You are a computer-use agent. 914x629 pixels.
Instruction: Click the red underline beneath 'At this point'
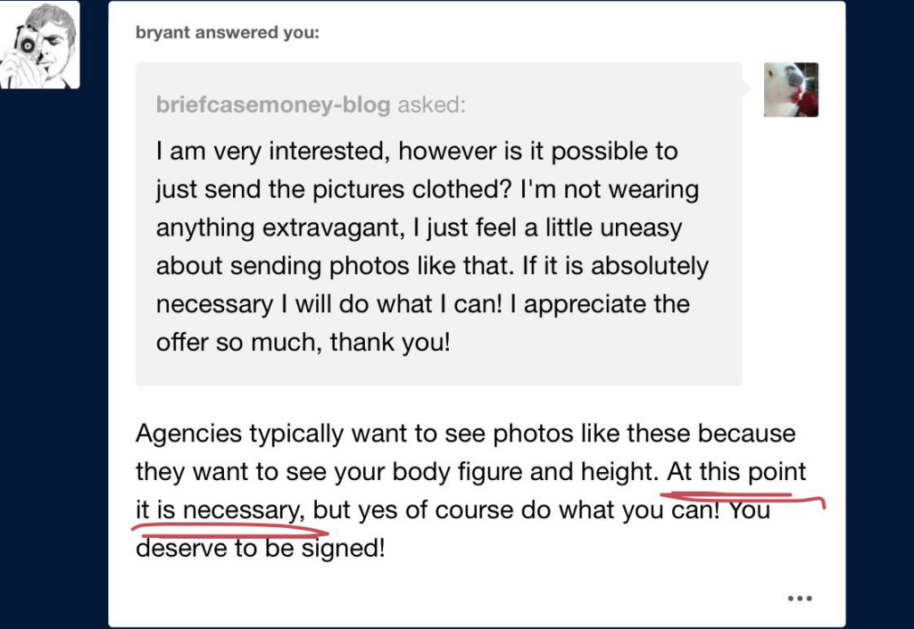pos(744,498)
